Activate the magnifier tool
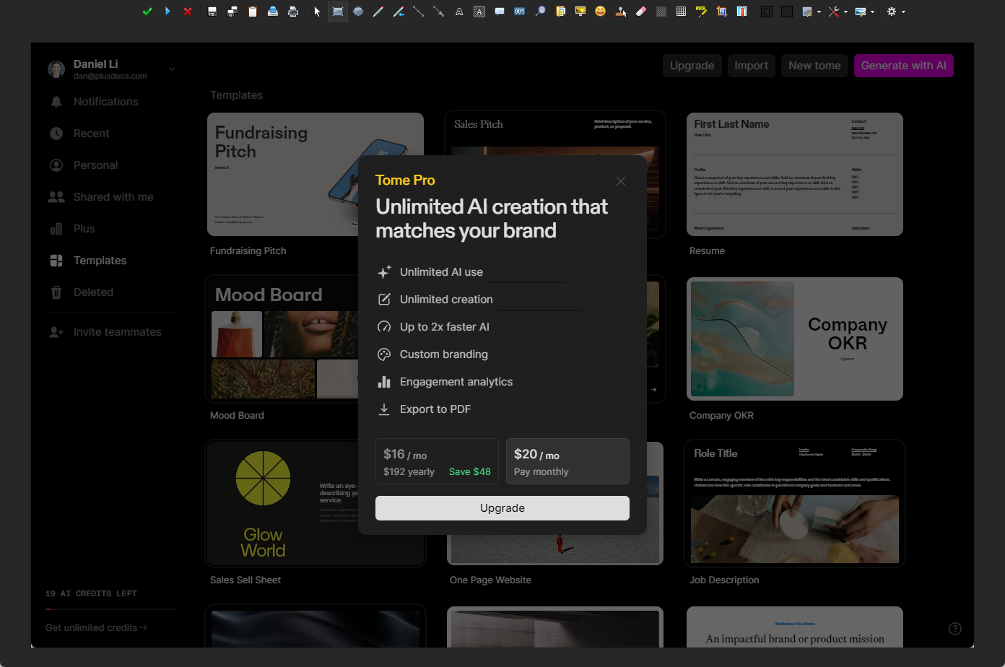This screenshot has height=667, width=1005. [539, 12]
